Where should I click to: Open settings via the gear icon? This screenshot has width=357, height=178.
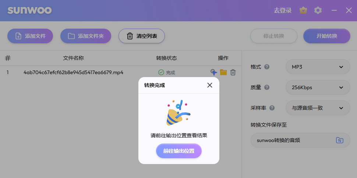pos(318,10)
